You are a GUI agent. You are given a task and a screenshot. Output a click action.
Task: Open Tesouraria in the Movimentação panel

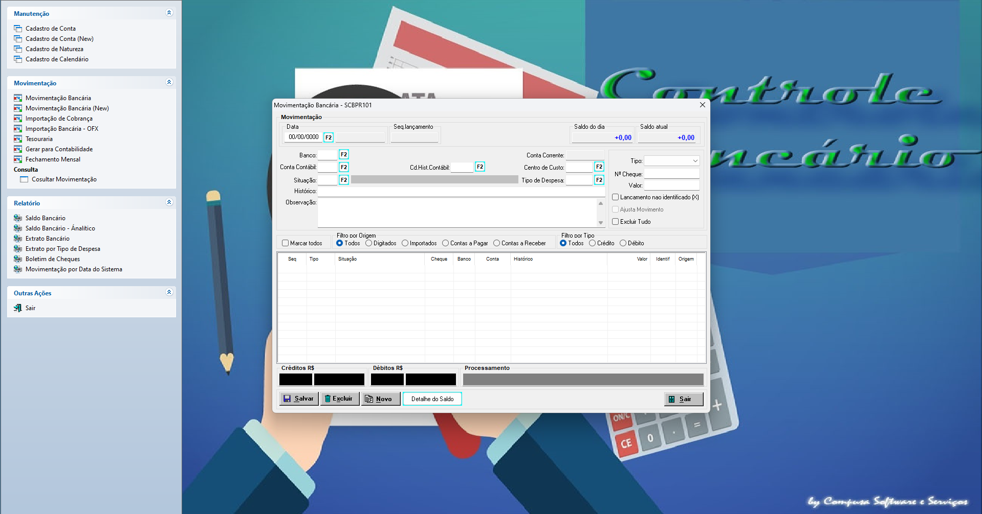point(39,139)
